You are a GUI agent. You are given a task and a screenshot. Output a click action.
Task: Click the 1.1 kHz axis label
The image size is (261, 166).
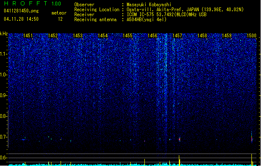click(3, 54)
